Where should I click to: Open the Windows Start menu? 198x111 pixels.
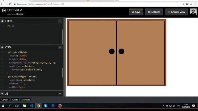(x=3, y=106)
